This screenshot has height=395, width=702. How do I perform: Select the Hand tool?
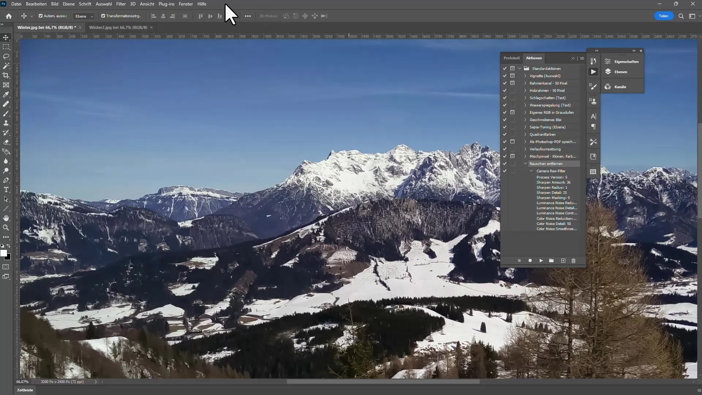[x=6, y=218]
